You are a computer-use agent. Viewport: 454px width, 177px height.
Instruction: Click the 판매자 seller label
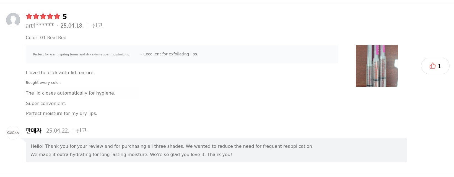pos(33,131)
